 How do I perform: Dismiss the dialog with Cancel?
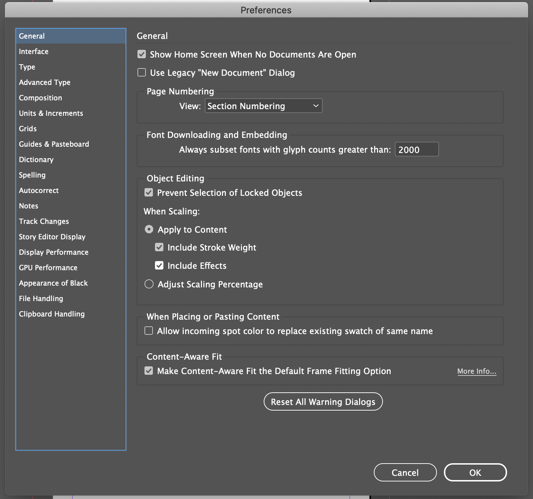[405, 472]
